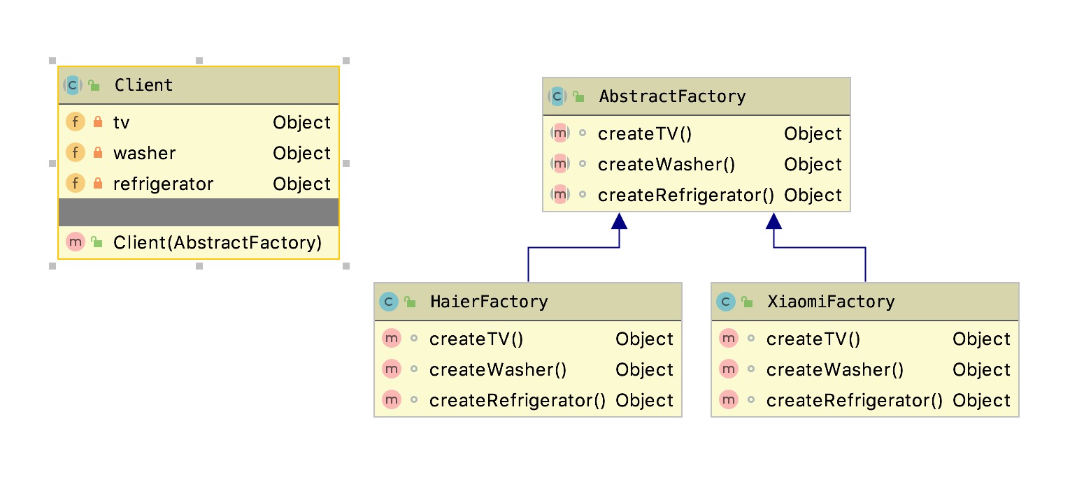Select createRefrigerator() in HaierFactory

(x=518, y=400)
